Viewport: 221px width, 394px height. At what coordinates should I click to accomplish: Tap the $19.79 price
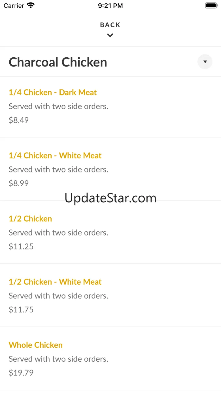click(x=21, y=372)
